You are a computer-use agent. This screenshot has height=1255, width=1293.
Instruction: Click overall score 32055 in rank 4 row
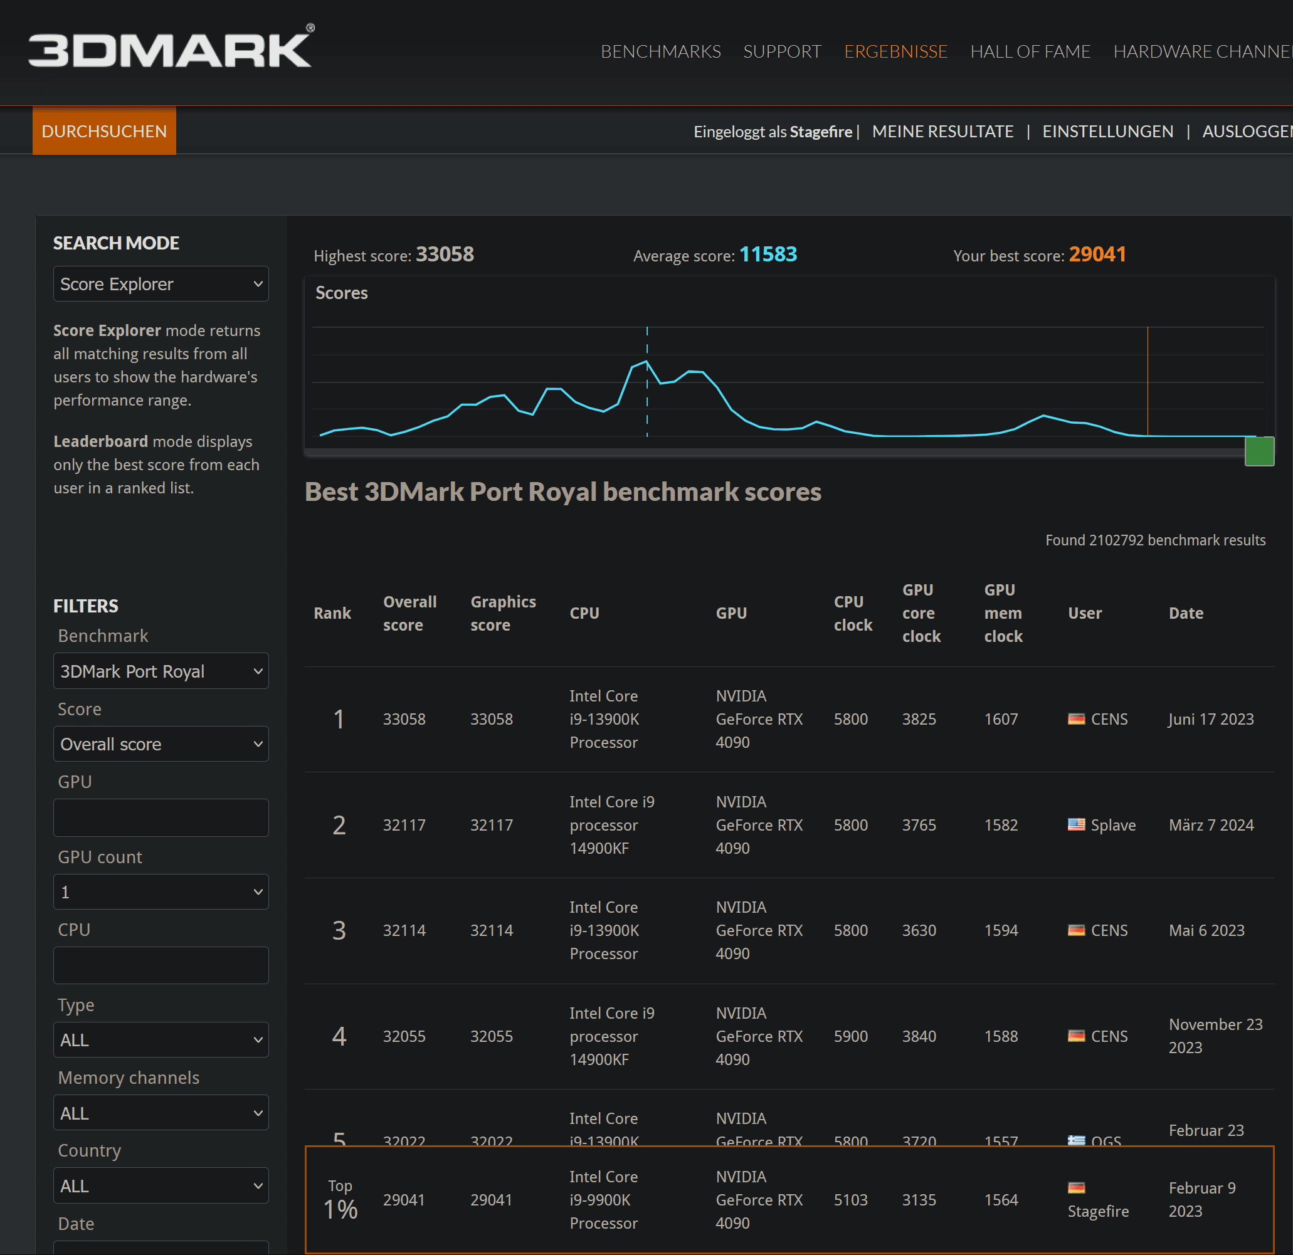[x=404, y=1036]
